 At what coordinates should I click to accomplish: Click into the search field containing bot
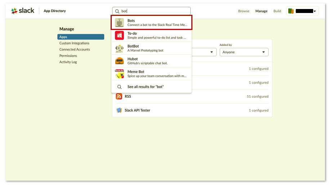[x=151, y=11]
